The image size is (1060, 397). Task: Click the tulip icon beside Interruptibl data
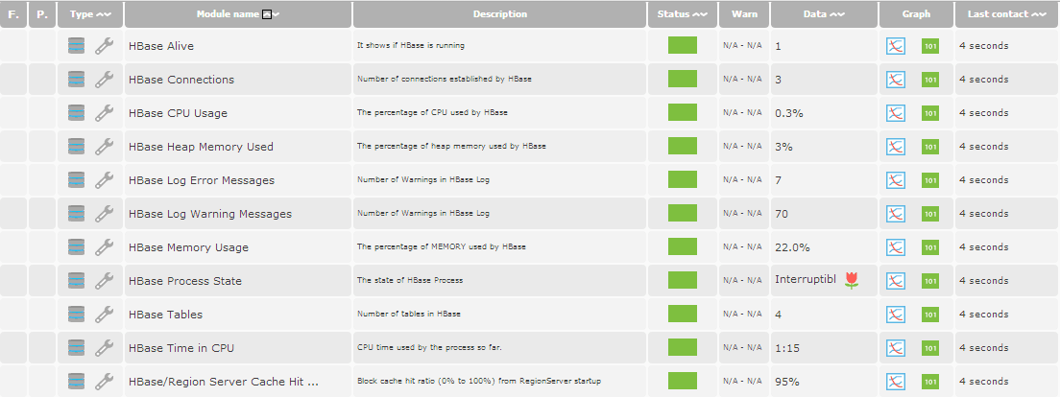(x=852, y=281)
